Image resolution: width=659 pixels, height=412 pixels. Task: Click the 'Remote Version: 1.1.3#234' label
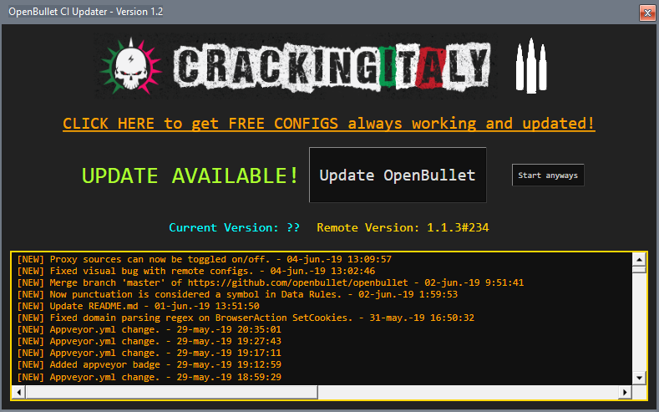pos(403,227)
